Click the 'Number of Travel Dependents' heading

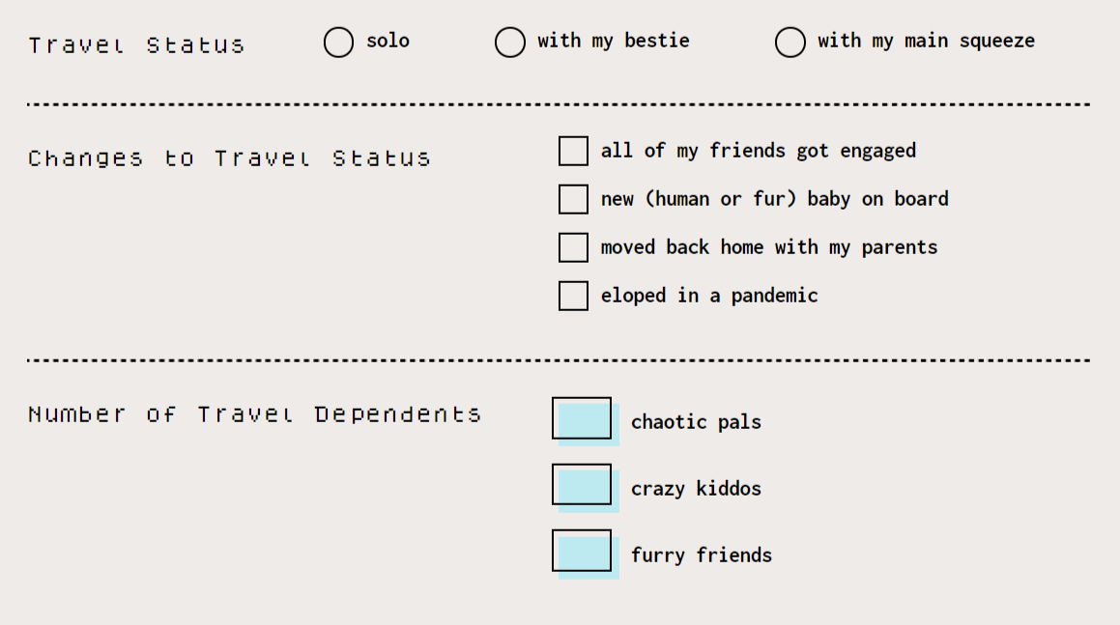(x=254, y=414)
